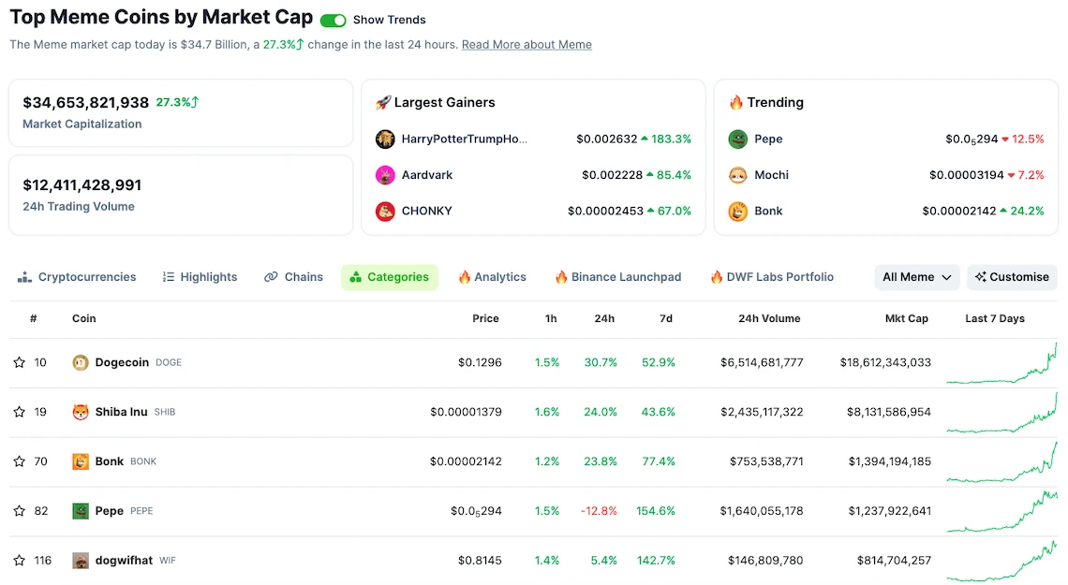Click Shiba Inu's 7-day sparkline chart
This screenshot has width=1068, height=585.
point(1001,413)
